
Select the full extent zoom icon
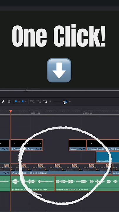pyautogui.click(x=32, y=101)
